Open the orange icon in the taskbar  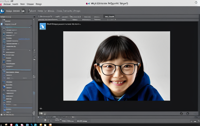(50, 125)
